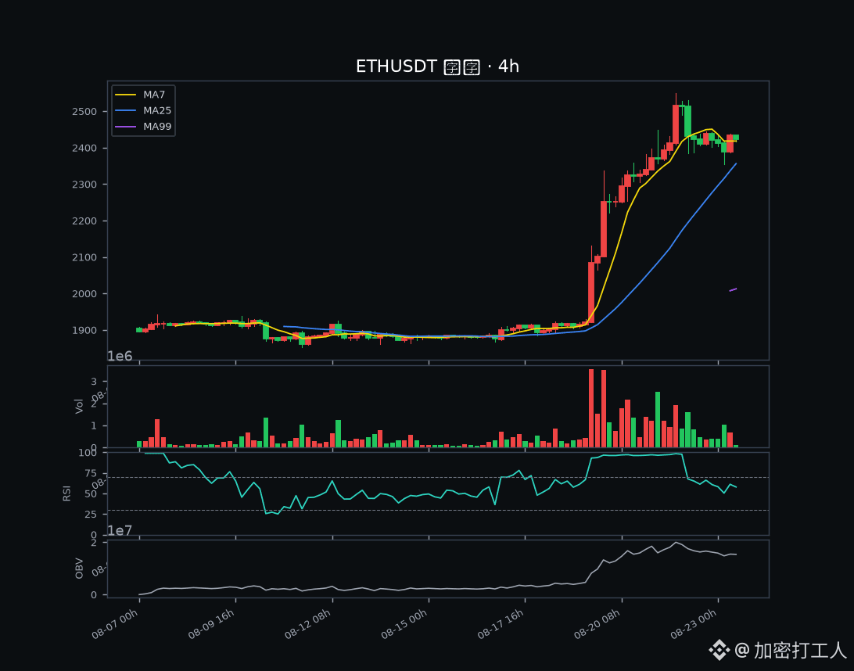Click the RSI panel axis title

pyautogui.click(x=67, y=493)
